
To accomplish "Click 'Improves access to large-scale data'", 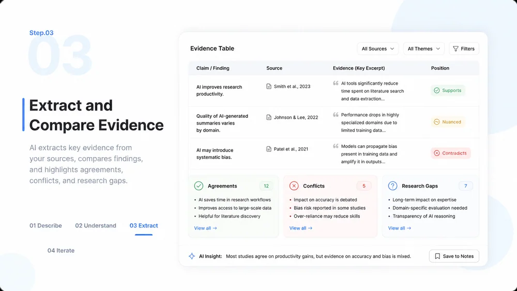I will point(235,208).
